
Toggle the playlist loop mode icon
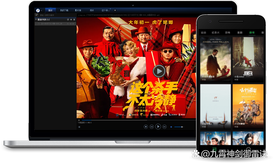pos(68,20)
